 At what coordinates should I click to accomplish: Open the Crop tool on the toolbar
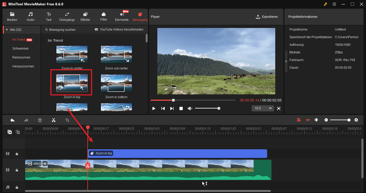click(67, 120)
